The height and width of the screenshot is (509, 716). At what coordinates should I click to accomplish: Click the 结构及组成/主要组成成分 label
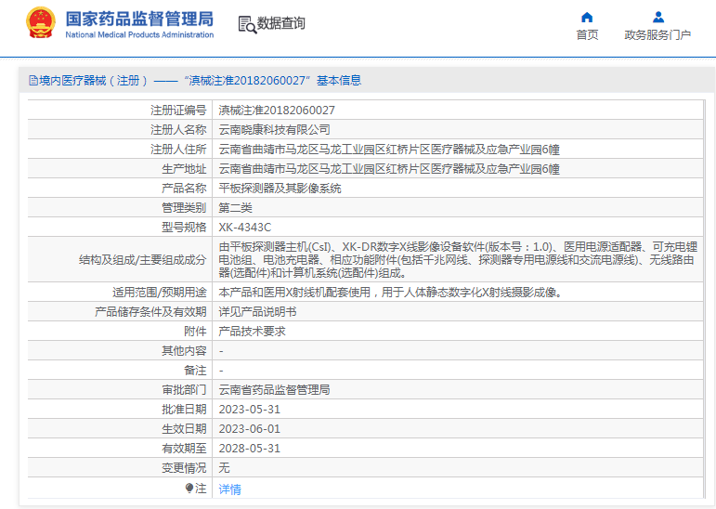[143, 259]
